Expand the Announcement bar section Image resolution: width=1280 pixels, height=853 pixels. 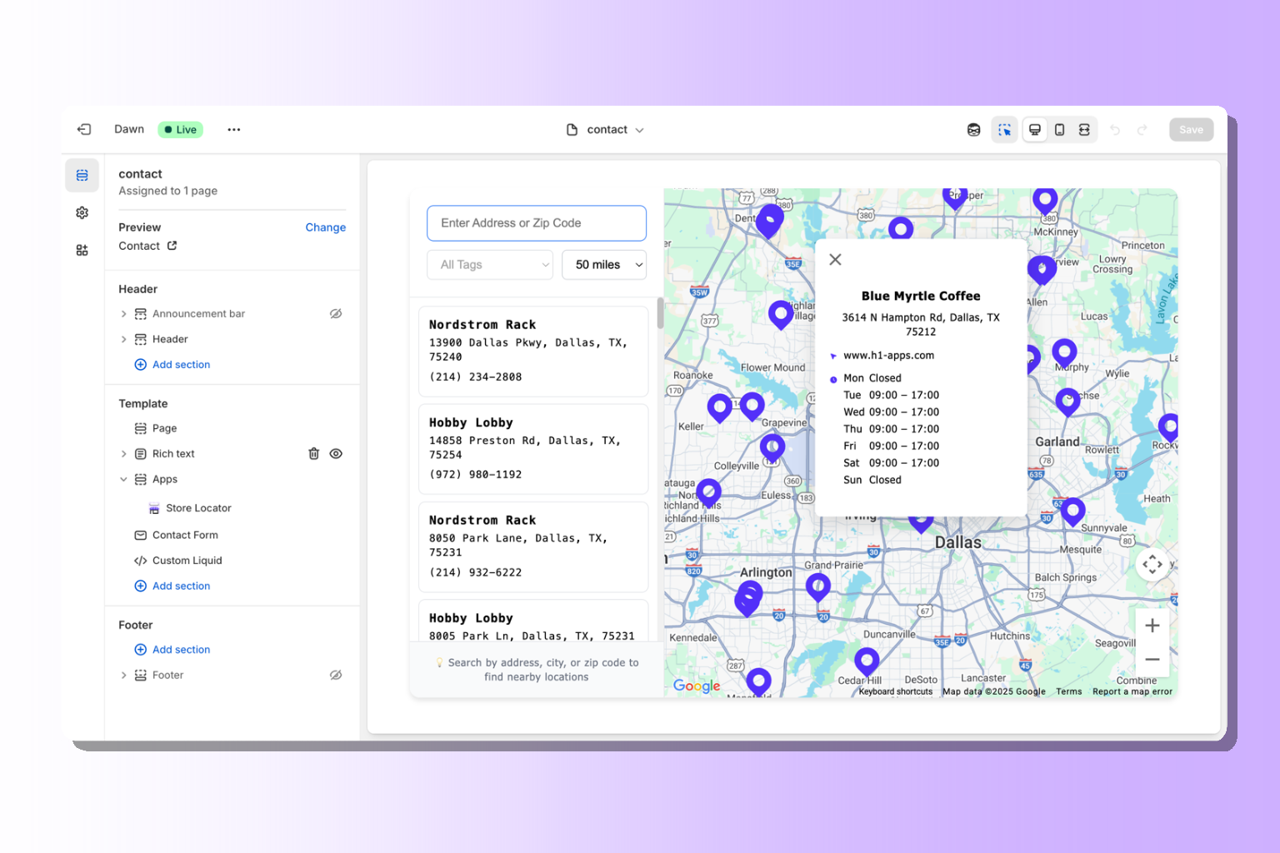(124, 314)
